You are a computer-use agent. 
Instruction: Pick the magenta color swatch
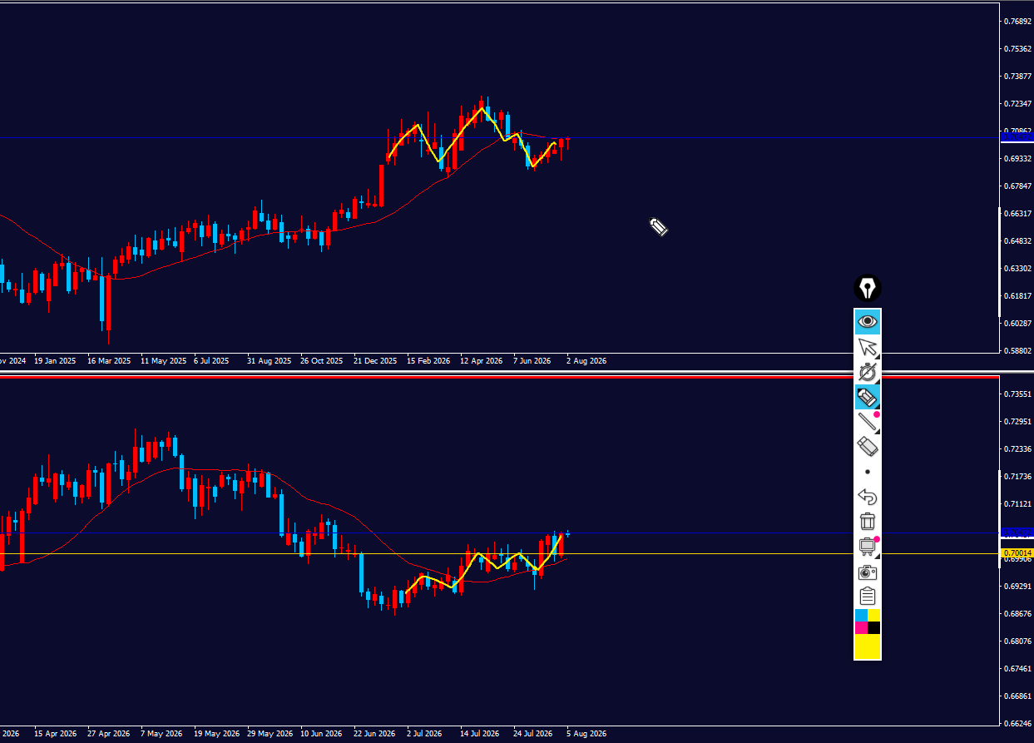click(861, 627)
